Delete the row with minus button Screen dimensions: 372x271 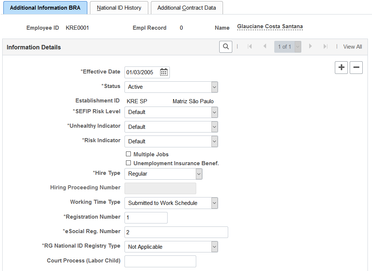click(356, 67)
